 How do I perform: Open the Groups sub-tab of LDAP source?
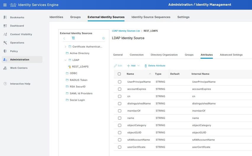coord(189,55)
